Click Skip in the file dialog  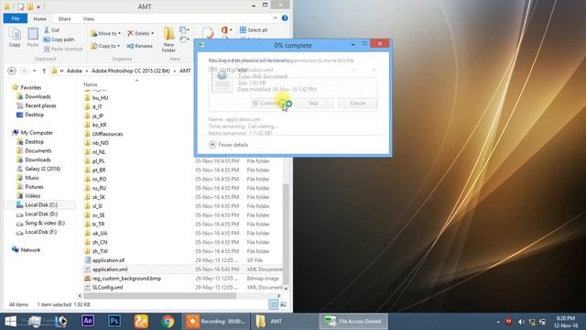click(x=313, y=104)
